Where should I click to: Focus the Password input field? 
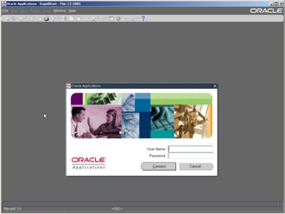(x=191, y=155)
